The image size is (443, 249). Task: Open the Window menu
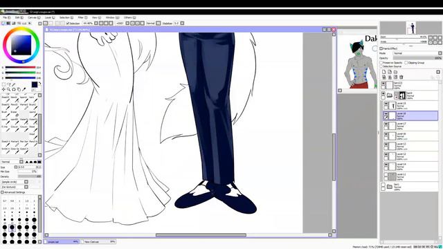(x=112, y=17)
